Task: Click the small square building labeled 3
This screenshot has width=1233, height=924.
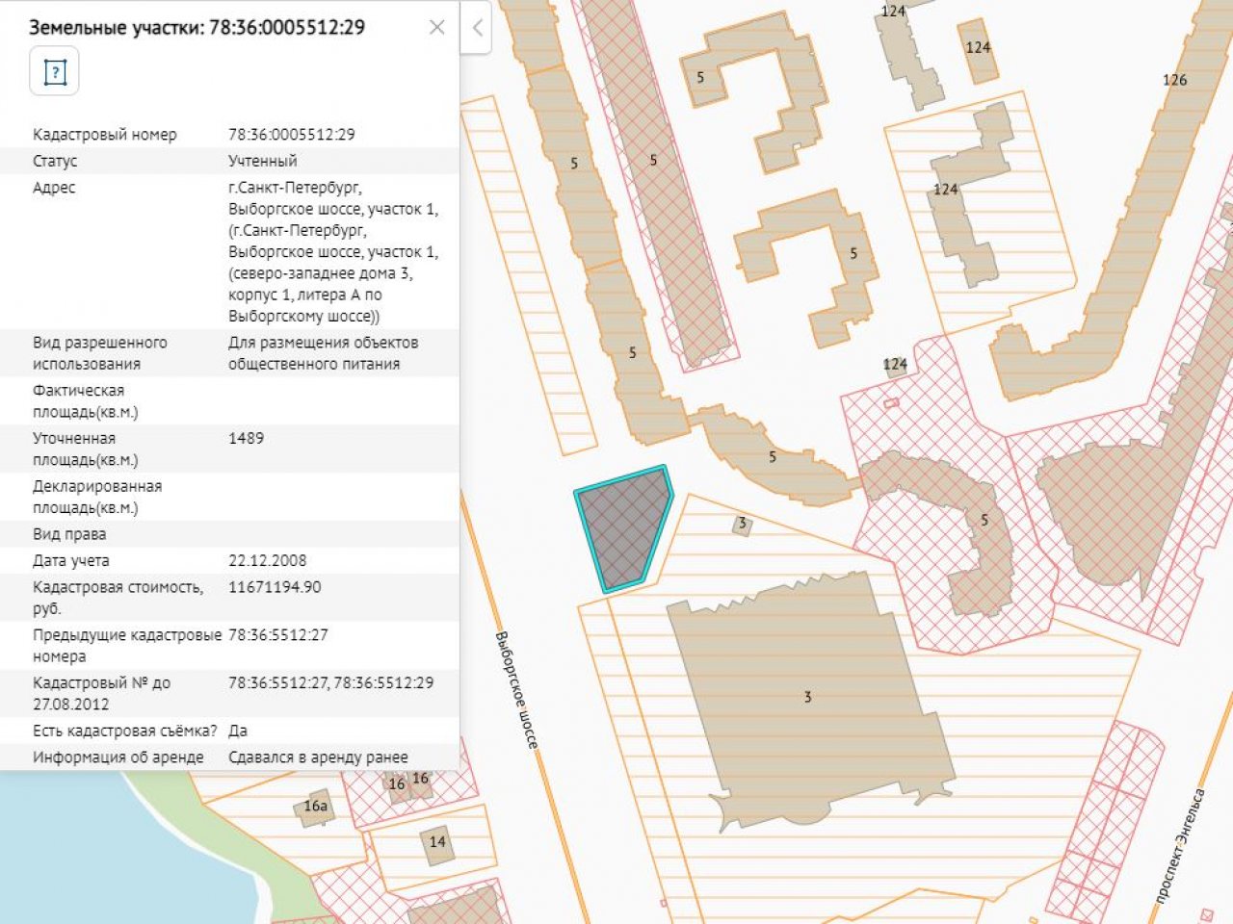Action: (741, 525)
